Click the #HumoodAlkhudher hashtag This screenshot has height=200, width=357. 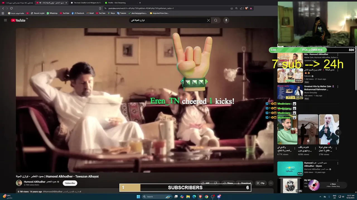pyautogui.click(x=53, y=192)
